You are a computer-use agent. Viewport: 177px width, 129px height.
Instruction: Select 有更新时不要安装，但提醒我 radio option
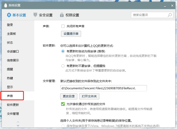point(63,66)
